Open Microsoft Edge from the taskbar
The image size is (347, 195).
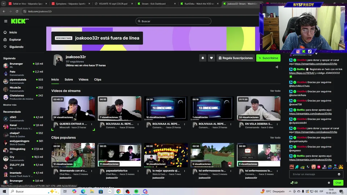click(x=83, y=191)
